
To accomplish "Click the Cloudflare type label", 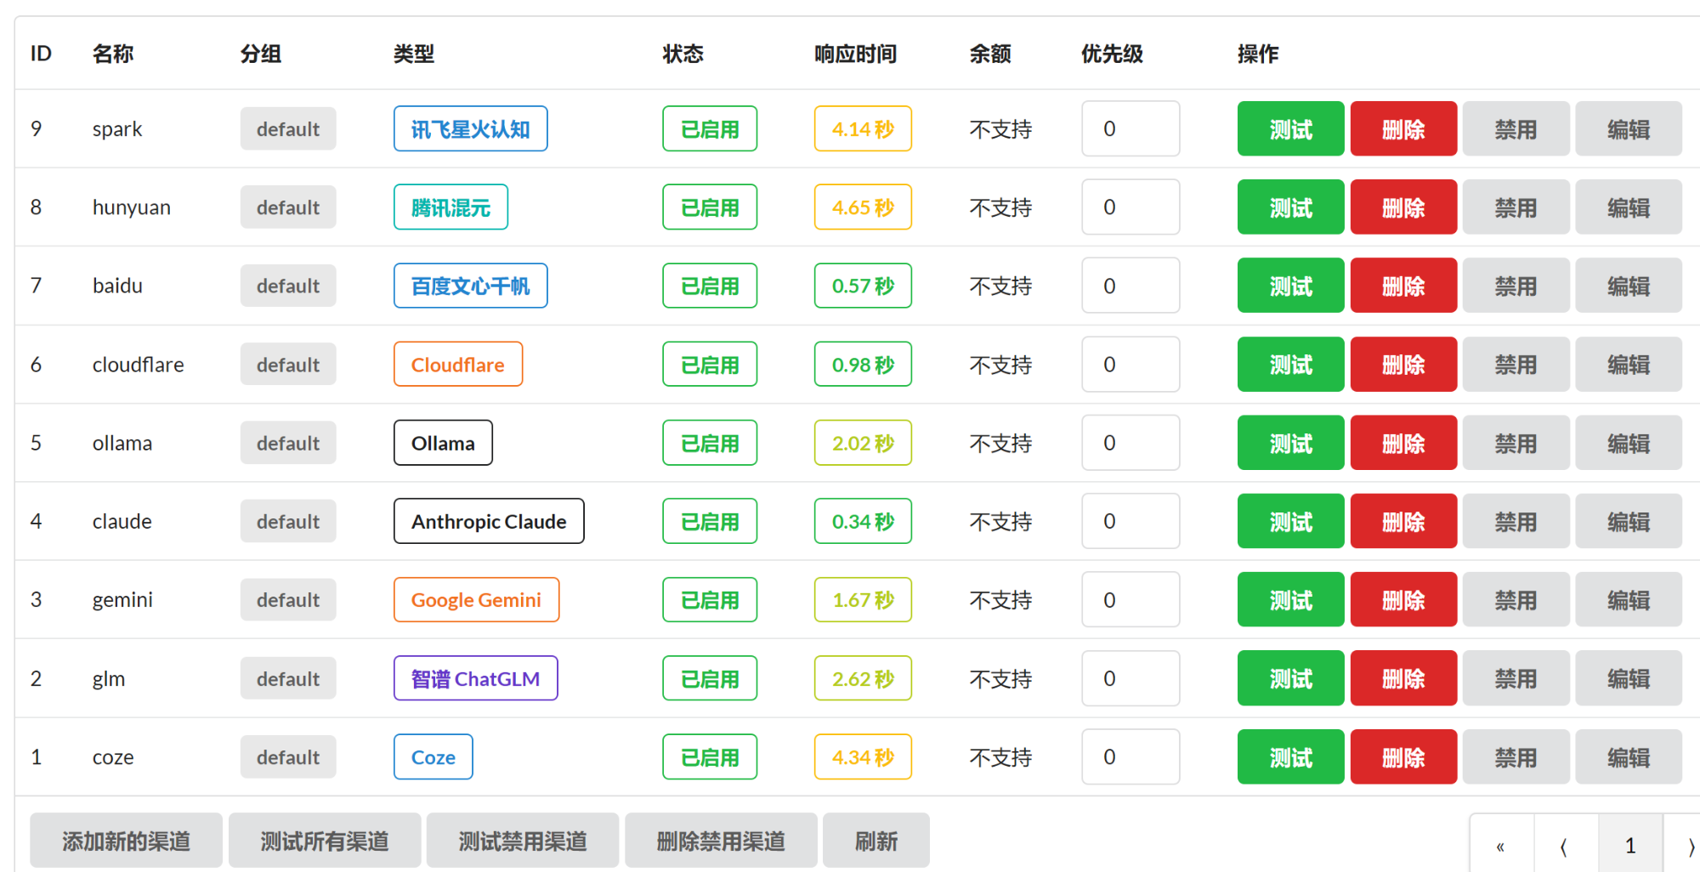I will 458,364.
